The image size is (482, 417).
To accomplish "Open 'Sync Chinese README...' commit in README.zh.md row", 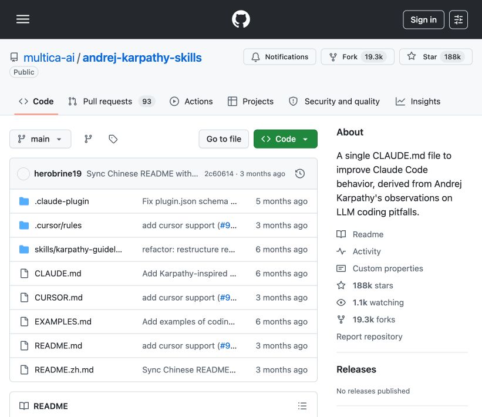I will 188,370.
